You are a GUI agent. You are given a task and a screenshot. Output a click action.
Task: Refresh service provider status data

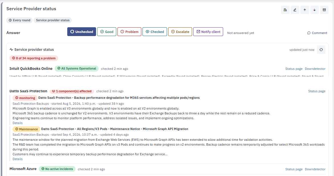tap(321, 50)
